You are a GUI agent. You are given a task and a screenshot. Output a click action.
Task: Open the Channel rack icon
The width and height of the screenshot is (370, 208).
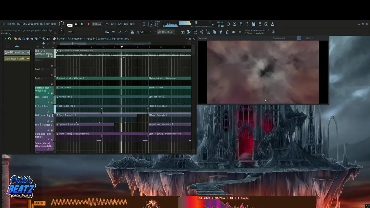[195, 32]
